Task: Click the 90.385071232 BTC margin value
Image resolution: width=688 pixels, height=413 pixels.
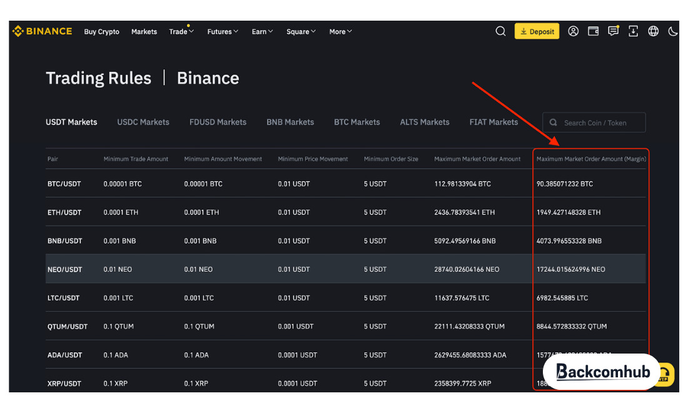Action: pyautogui.click(x=565, y=184)
